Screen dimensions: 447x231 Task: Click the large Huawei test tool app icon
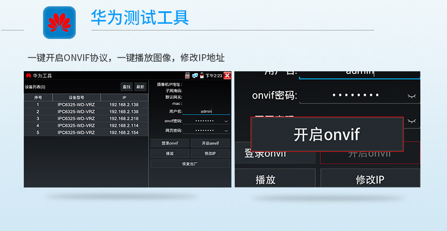(x=59, y=23)
